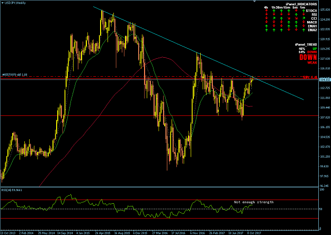The width and height of the screenshot is (331, 235).
Task: Click the red SPr spread label
Action: 310,77
